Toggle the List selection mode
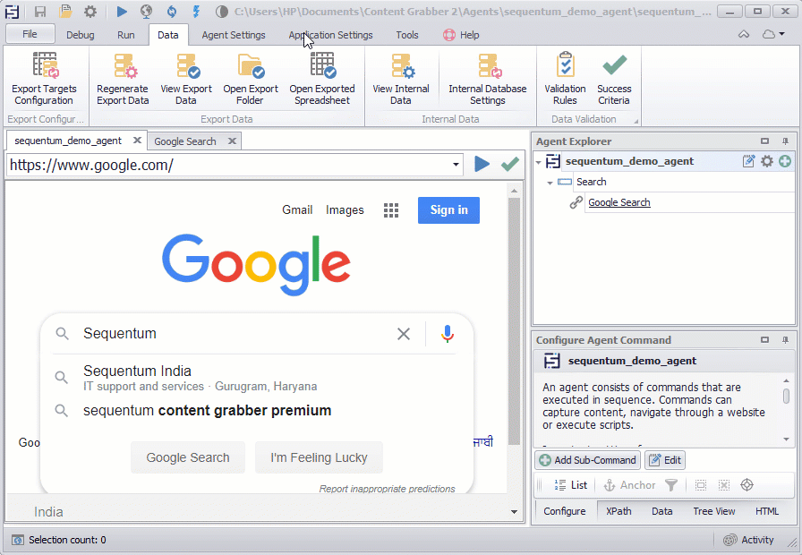The height and width of the screenshot is (555, 802). pyautogui.click(x=570, y=485)
